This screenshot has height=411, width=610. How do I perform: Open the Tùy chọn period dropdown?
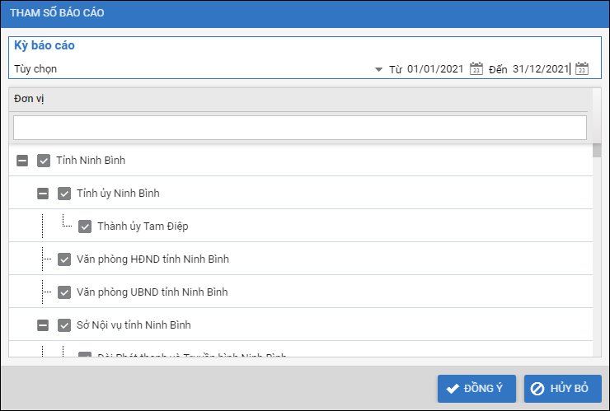click(378, 70)
